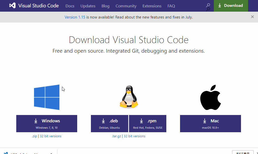Image resolution: width=258 pixels, height=154 pixels.
Task: Click the green Download button in header
Action: click(x=231, y=6)
